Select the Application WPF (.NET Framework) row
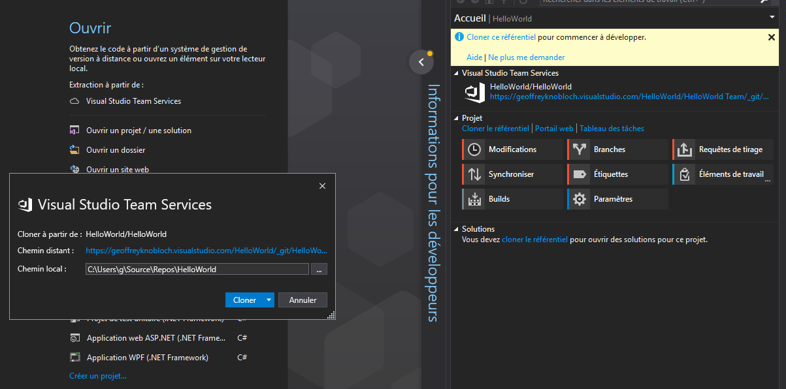This screenshot has width=786, height=389. (158, 358)
